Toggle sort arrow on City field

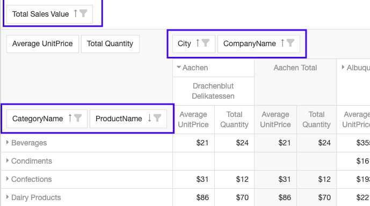coord(198,43)
